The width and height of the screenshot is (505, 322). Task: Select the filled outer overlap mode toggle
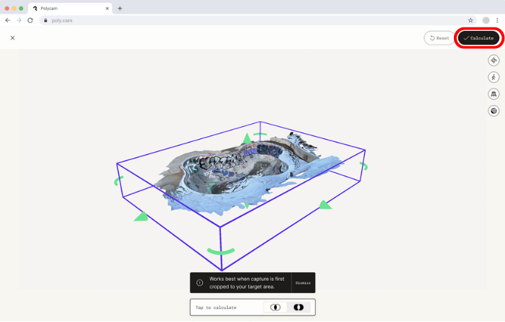click(299, 307)
